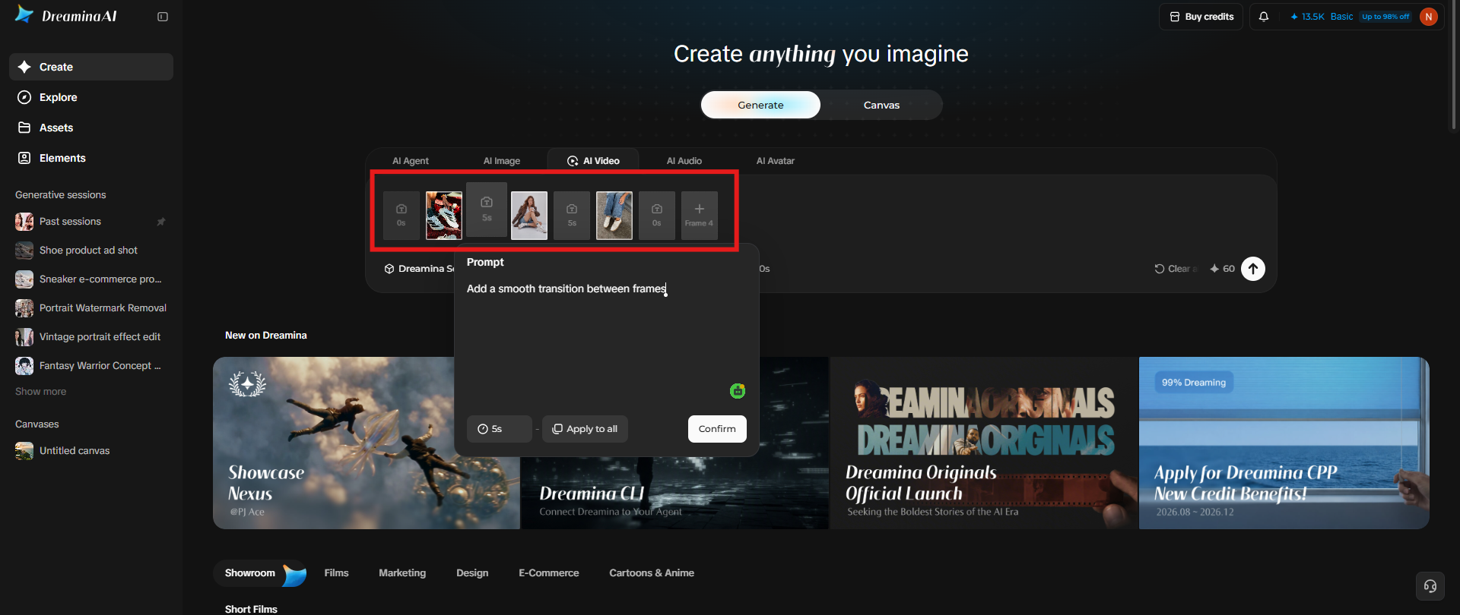Unpin the Past sessions entry
Viewport: 1460px width, 615px height.
(161, 222)
